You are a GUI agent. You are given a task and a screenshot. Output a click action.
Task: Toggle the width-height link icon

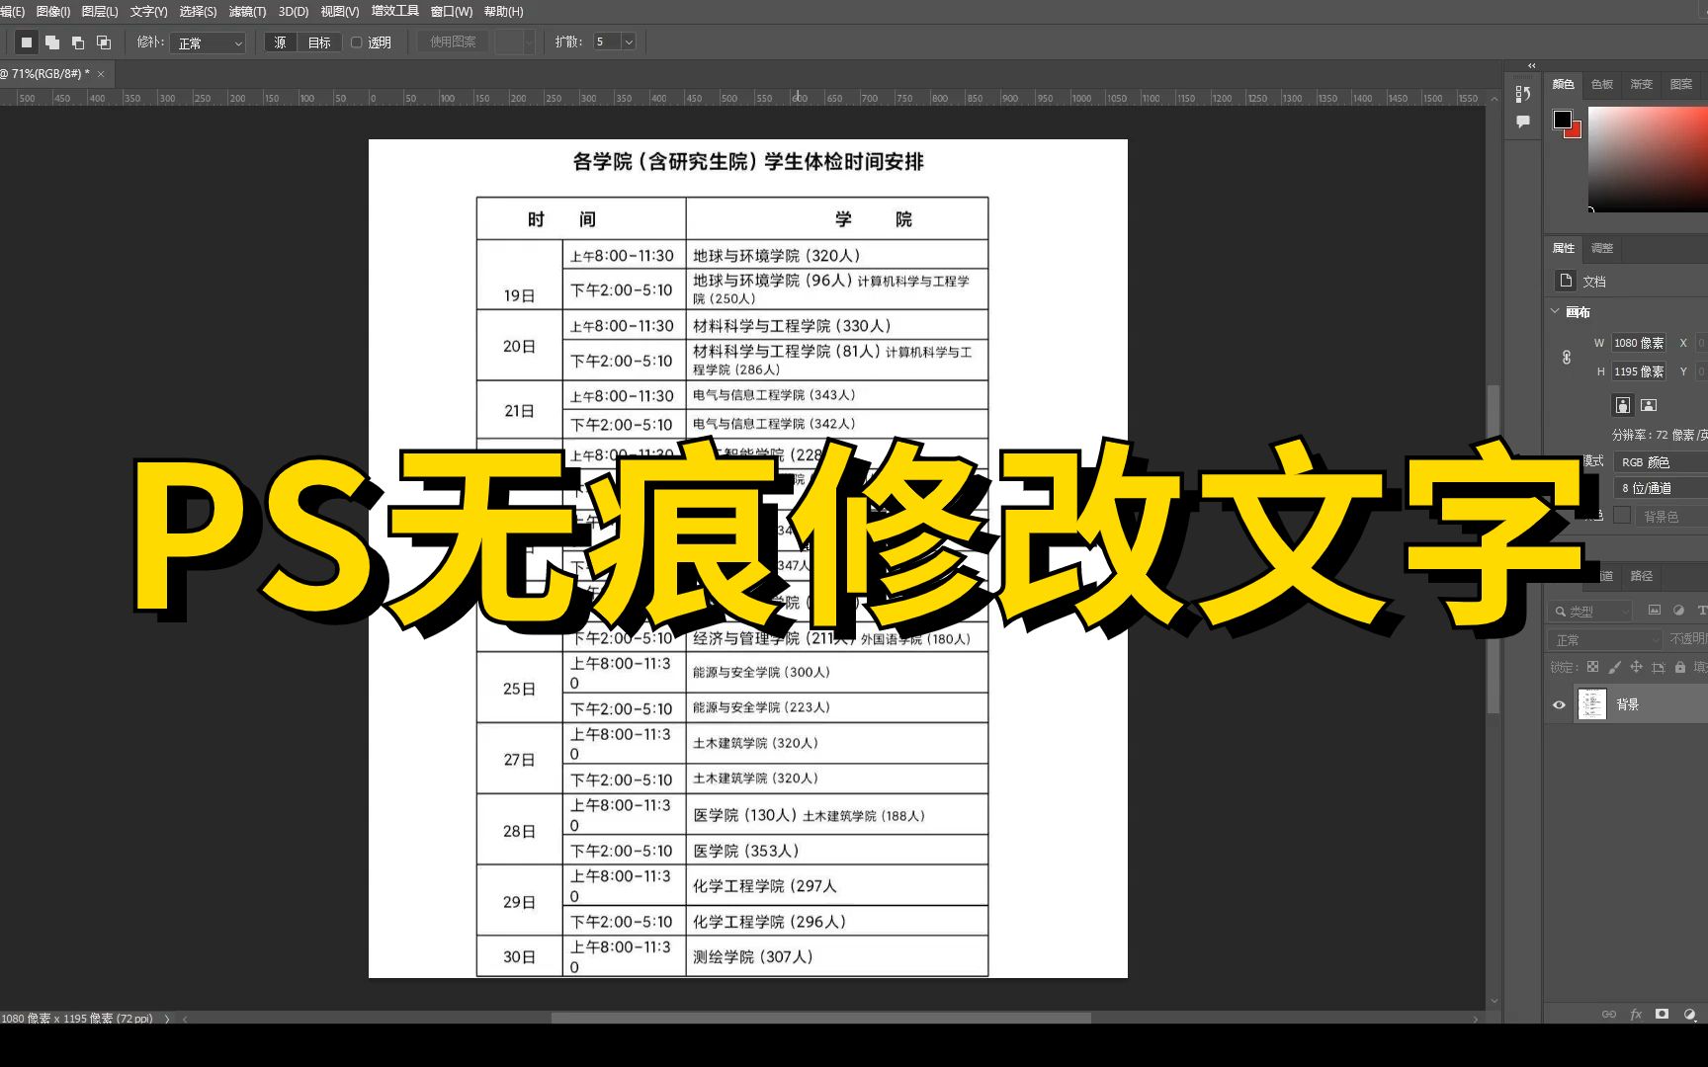pos(1567,357)
